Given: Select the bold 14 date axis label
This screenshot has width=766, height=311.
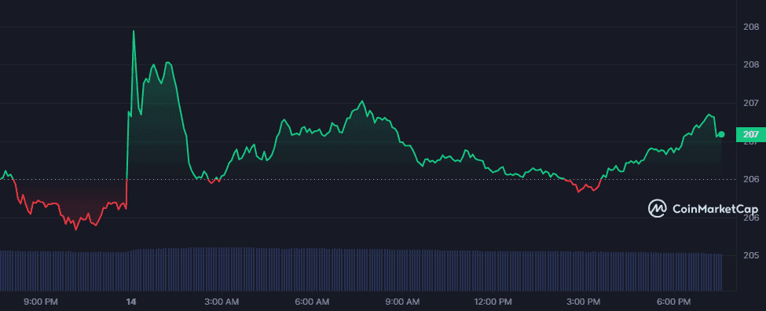Looking at the screenshot, I should 130,302.
